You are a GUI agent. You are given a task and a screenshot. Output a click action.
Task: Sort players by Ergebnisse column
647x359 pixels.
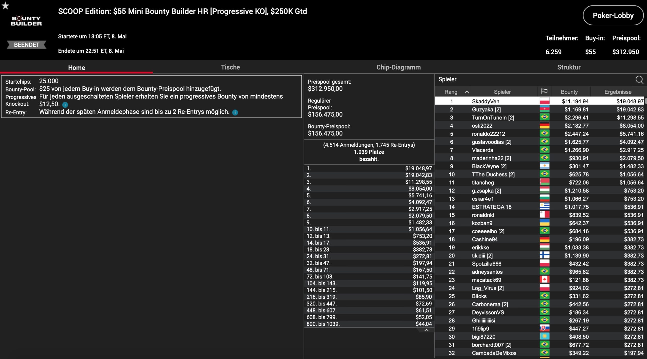tap(618, 92)
